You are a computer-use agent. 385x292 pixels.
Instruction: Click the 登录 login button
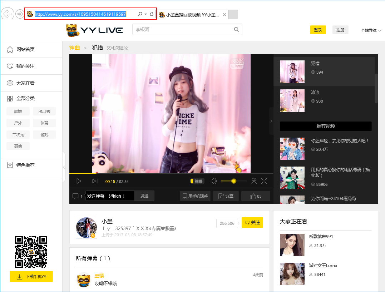coord(318,30)
